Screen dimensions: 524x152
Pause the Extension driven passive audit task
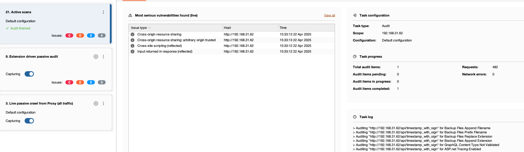96,57
